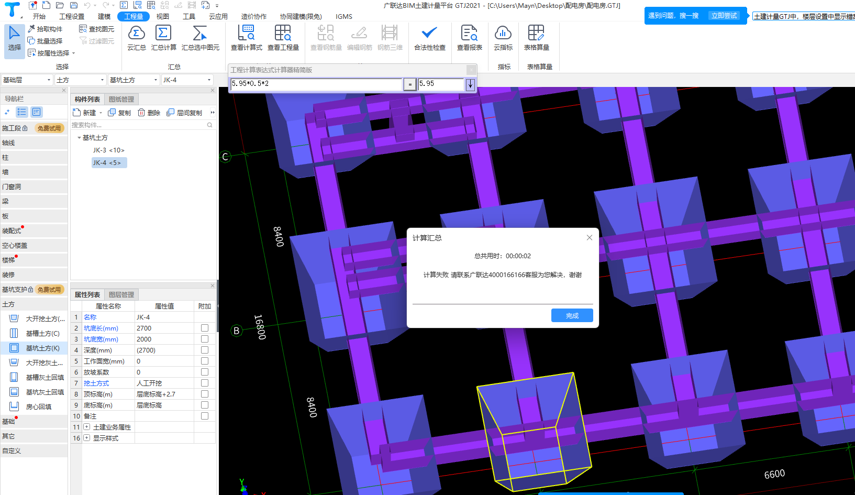Click 新建 new component button
855x495 pixels.
click(85, 113)
